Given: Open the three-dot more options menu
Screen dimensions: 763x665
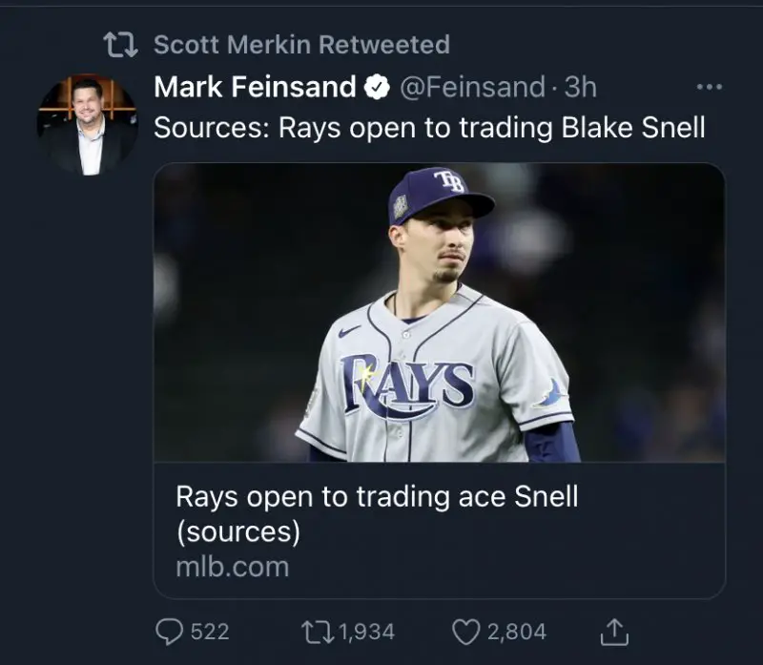Looking at the screenshot, I should point(710,88).
